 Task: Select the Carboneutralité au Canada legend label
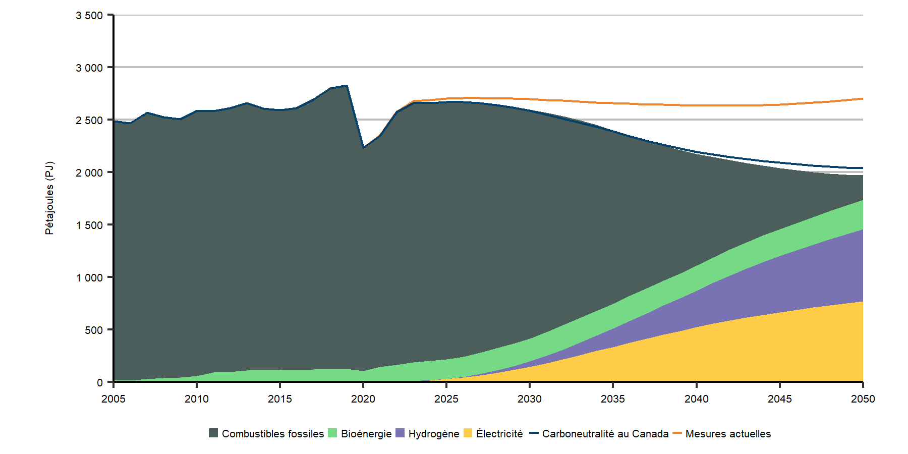pos(605,434)
